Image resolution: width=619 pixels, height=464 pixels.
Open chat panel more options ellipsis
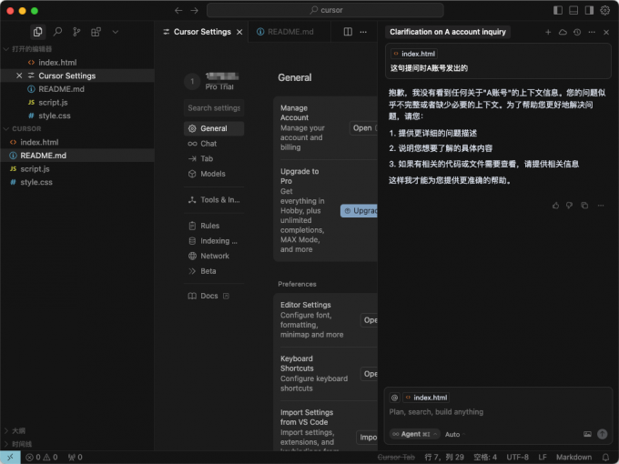(592, 32)
